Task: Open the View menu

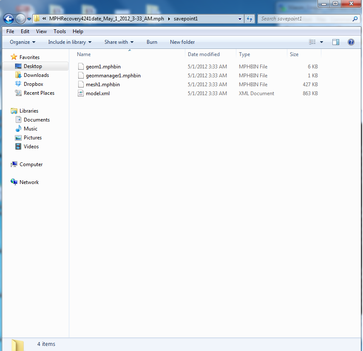Action: click(41, 31)
